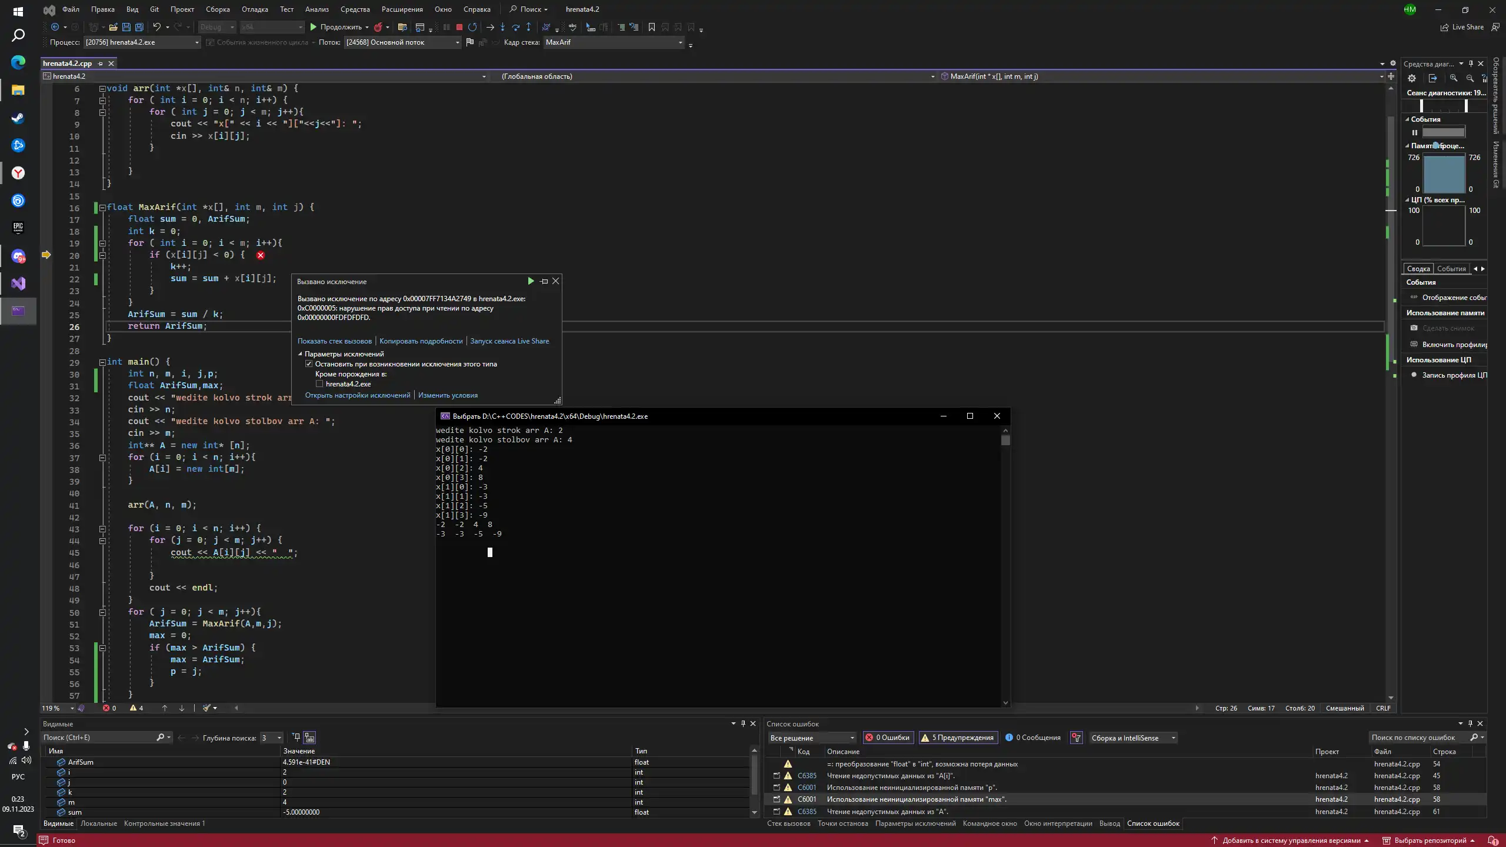Open diagnostic tools settings gear
The image size is (1506, 847).
pos(1411,78)
